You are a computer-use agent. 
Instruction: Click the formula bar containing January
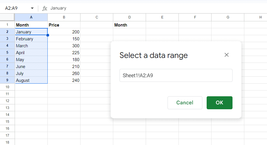coord(144,8)
